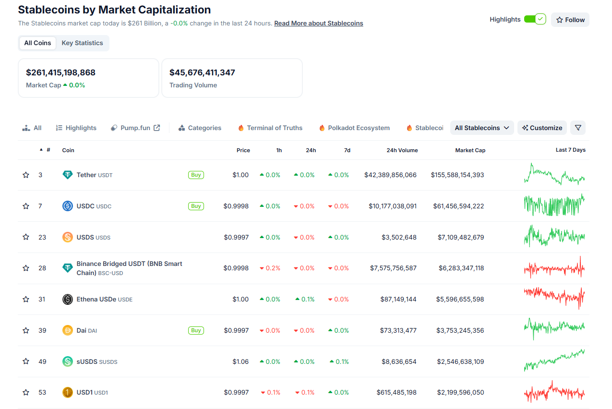Click the yellow Dai coin logo
The width and height of the screenshot is (612, 409).
pyautogui.click(x=68, y=330)
